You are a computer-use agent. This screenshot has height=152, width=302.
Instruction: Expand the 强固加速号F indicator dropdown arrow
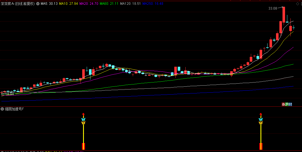(2, 109)
